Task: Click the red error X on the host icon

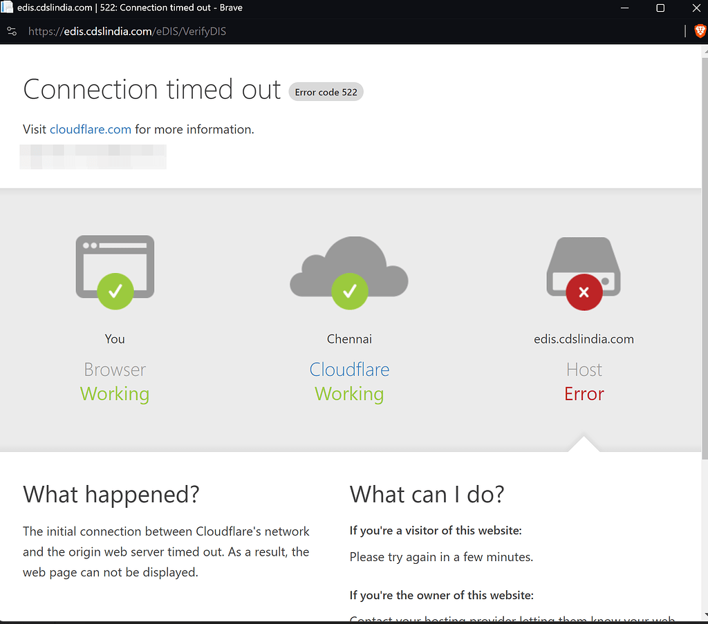Action: click(584, 292)
